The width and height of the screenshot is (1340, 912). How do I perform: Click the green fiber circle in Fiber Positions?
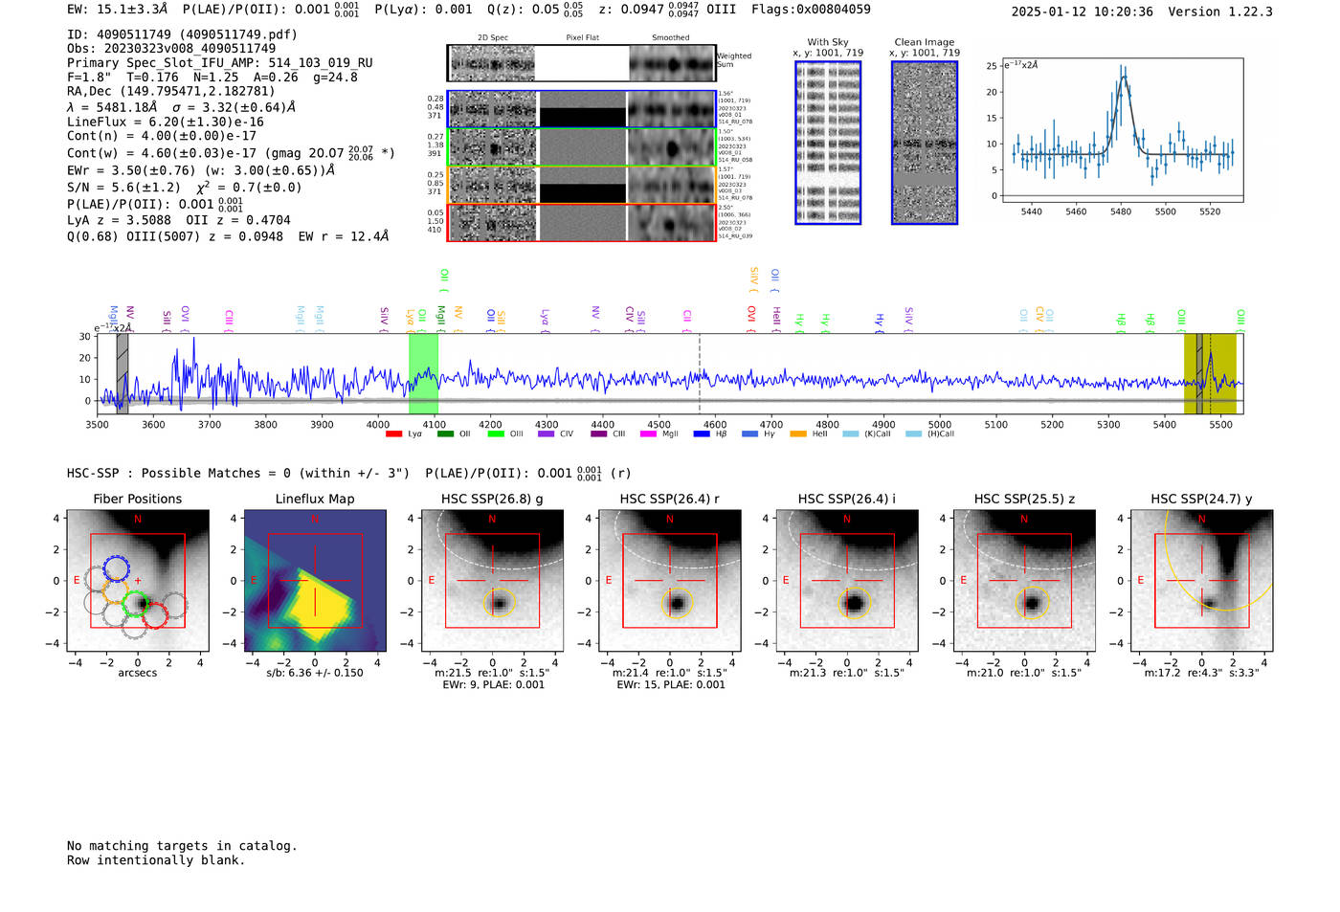[x=136, y=604]
